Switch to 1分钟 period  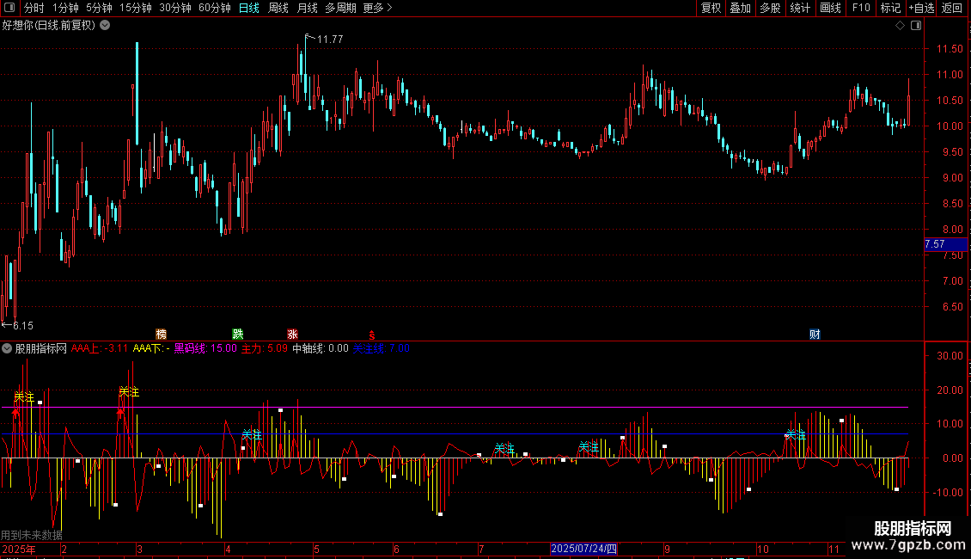(x=65, y=8)
